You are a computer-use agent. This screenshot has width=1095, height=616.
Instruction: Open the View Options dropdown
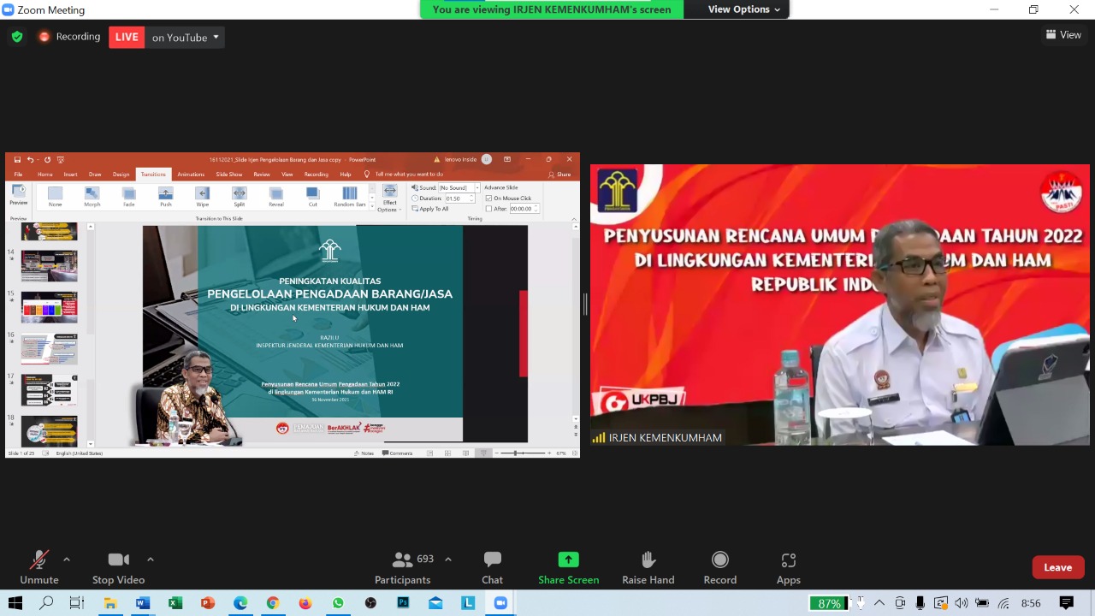[x=743, y=9]
